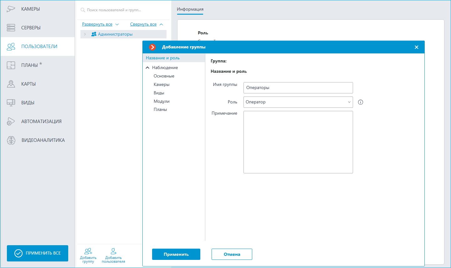Click the users icon beside ПОЛЬЗОВАТЕЛИ

point(11,47)
